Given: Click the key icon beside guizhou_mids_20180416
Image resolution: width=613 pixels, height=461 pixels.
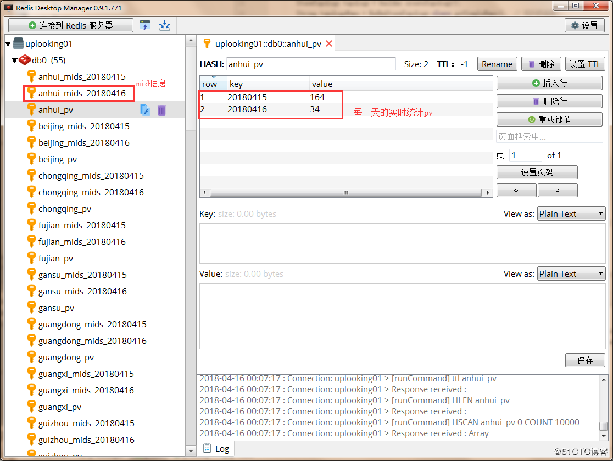Looking at the screenshot, I should (31, 440).
